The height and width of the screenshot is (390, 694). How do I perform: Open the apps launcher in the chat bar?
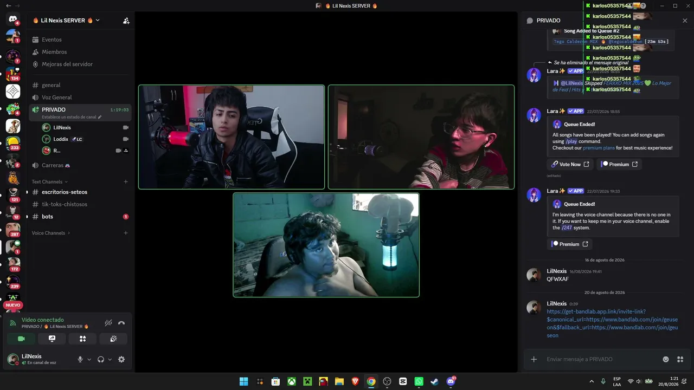(680, 359)
